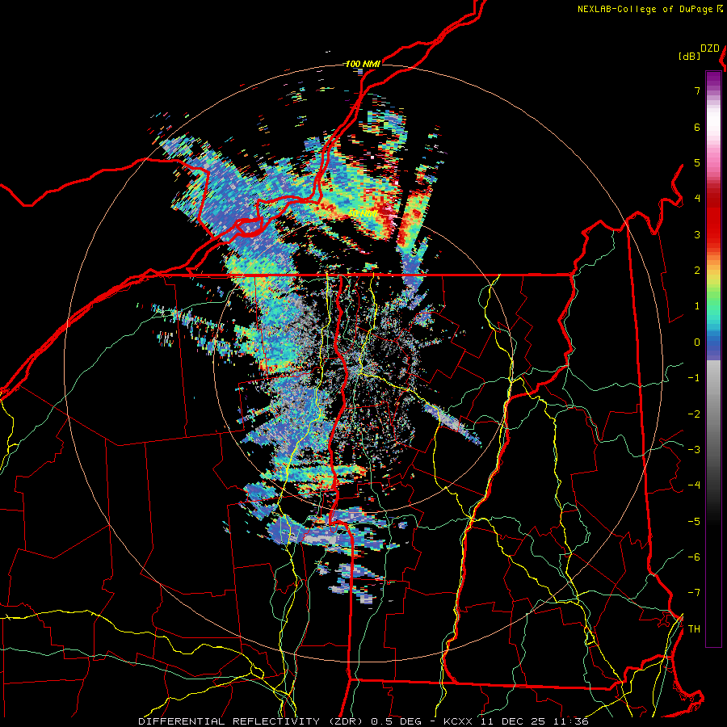Select the -6 dB scale label
Image resolution: width=727 pixels, height=727 pixels.
click(694, 557)
